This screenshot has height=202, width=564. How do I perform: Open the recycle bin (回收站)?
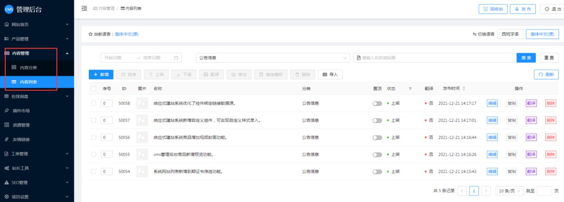(493, 9)
